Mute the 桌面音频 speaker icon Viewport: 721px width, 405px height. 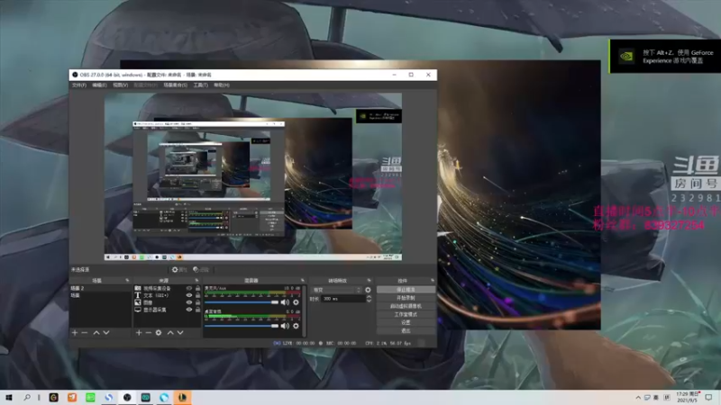coord(285,326)
